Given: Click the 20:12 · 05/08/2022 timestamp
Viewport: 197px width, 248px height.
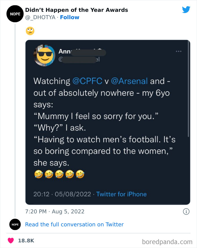Looking at the screenshot, I should tap(62, 194).
